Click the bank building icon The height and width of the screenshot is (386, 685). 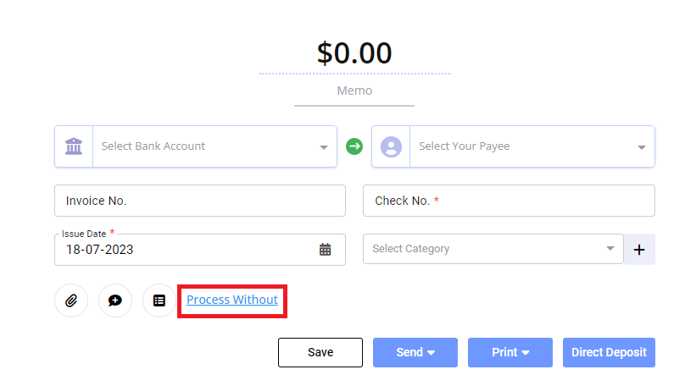[74, 146]
